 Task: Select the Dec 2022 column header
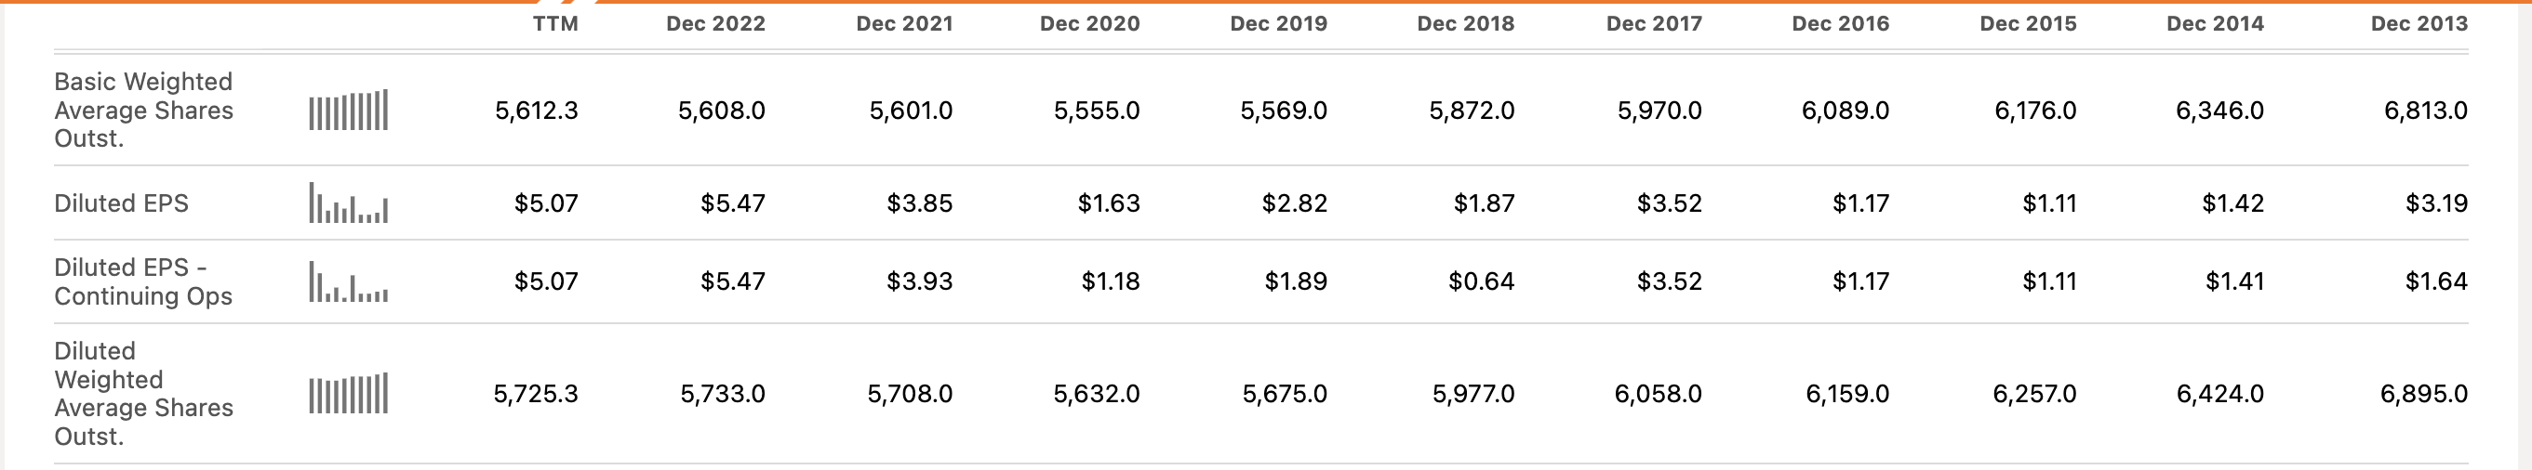(714, 23)
